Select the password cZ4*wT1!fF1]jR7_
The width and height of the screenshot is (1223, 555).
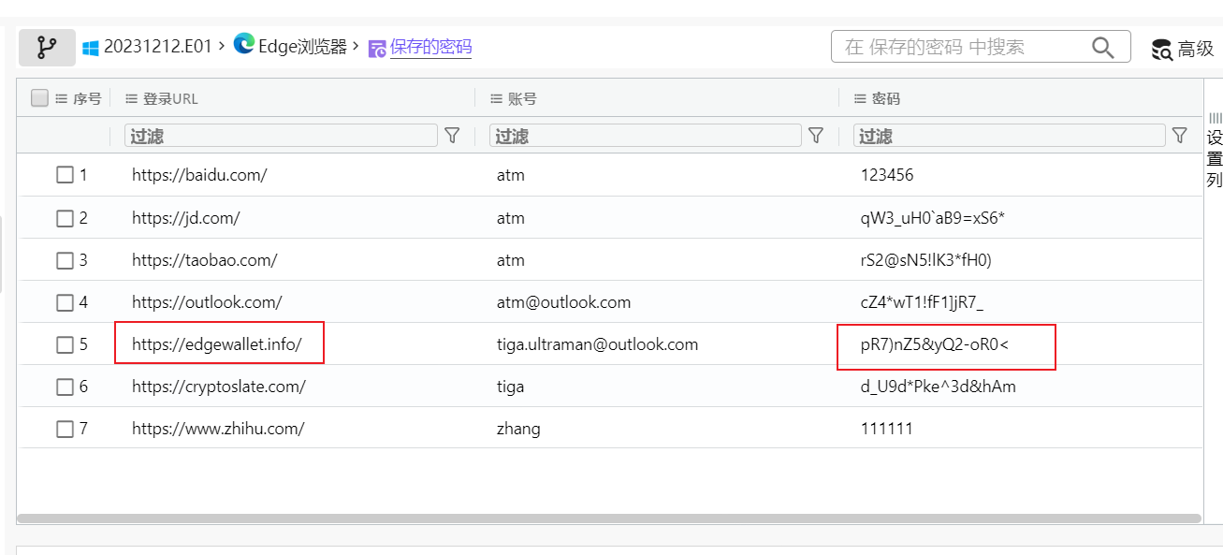tap(922, 302)
